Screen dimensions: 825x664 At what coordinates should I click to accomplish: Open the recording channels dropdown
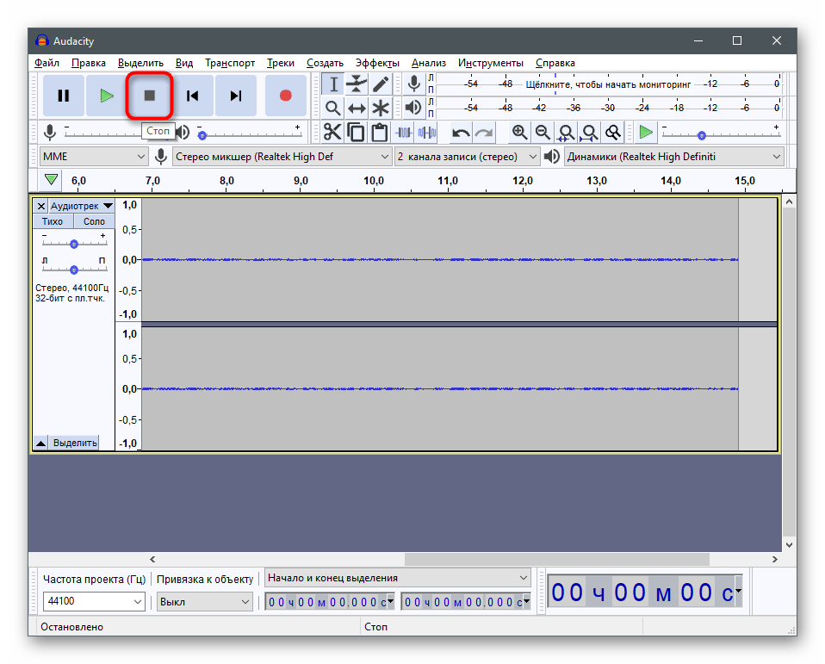(467, 157)
